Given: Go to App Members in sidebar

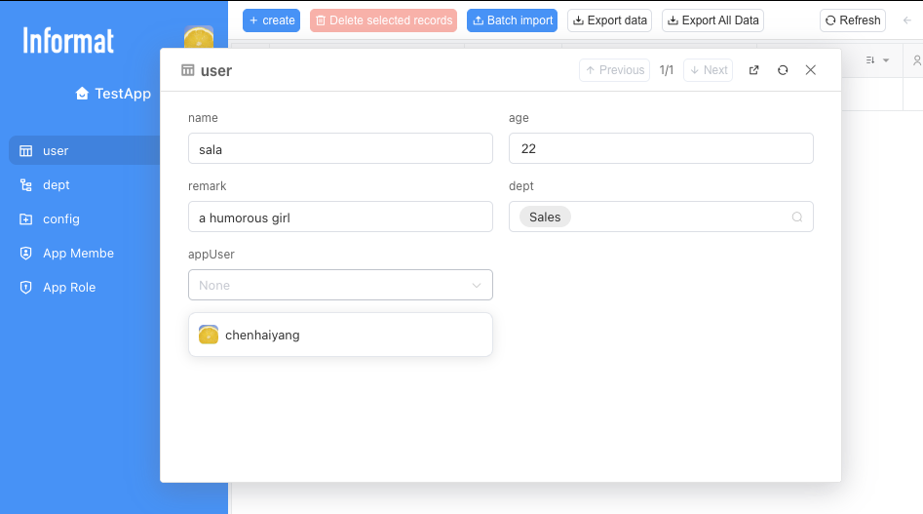Looking at the screenshot, I should 78,254.
